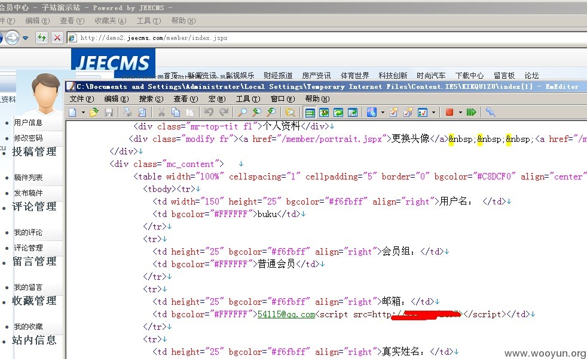587x359 pixels.
Task: Click the New file icon in EmEditor
Action: (72, 113)
